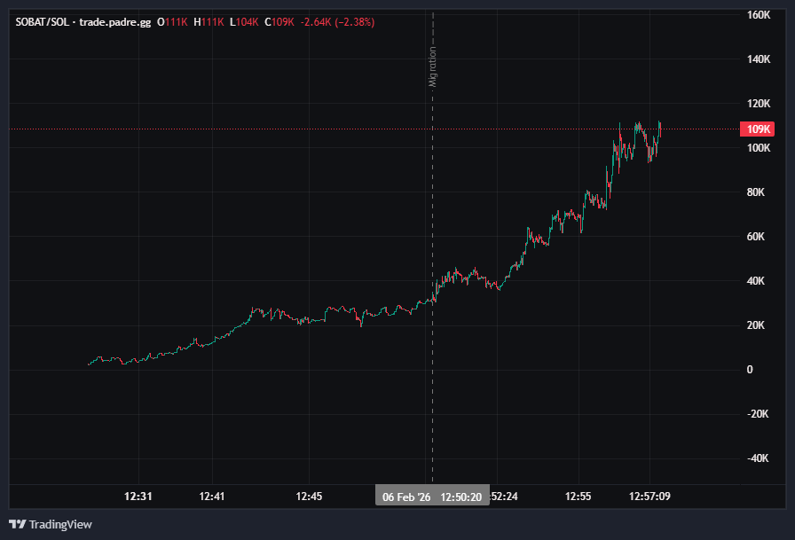Click the O111K open value

click(172, 22)
